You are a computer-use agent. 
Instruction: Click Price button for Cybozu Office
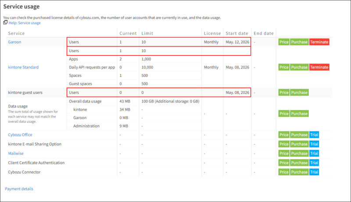coord(284,135)
